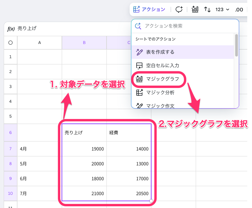The width and height of the screenshot is (252, 208).
Task: Open the 123 number format dropdown
Action: click(x=222, y=10)
